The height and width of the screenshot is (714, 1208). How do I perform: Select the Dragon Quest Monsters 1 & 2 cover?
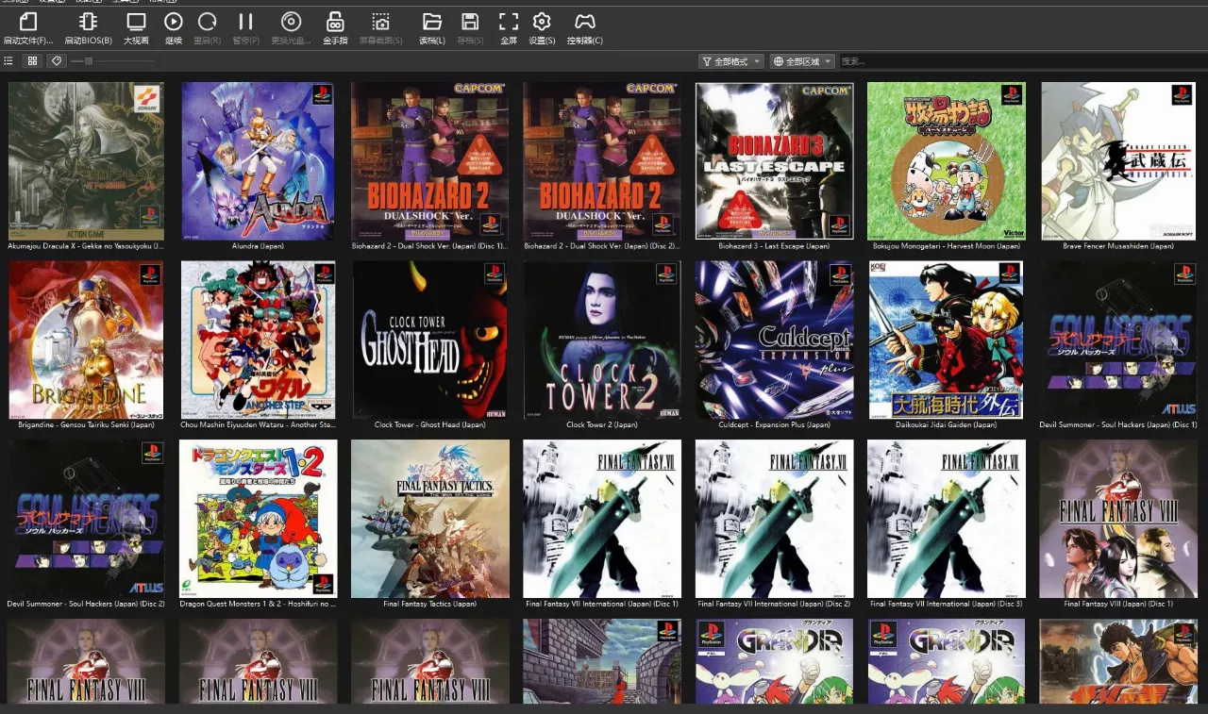[x=259, y=519]
